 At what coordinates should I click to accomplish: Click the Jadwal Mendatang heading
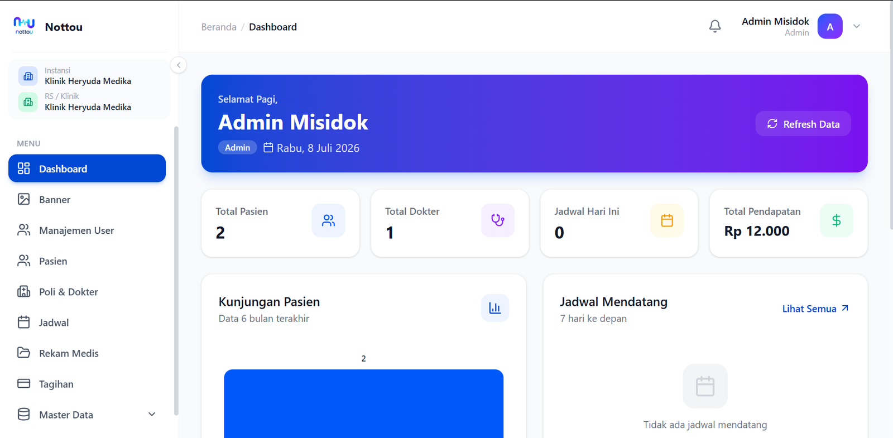[614, 302]
